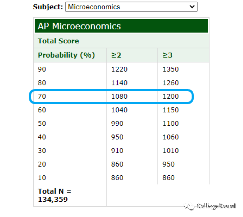This screenshot has height=217, width=243.
Task: Click the Total N = 134,359 cell
Action: click(54, 195)
